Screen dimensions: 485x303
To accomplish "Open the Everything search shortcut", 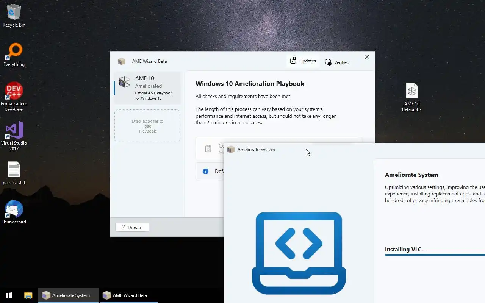I will [x=14, y=55].
